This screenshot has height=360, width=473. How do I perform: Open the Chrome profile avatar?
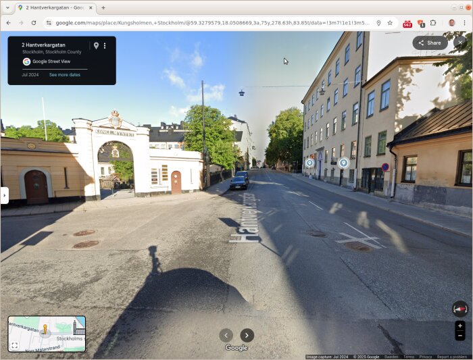(x=451, y=23)
